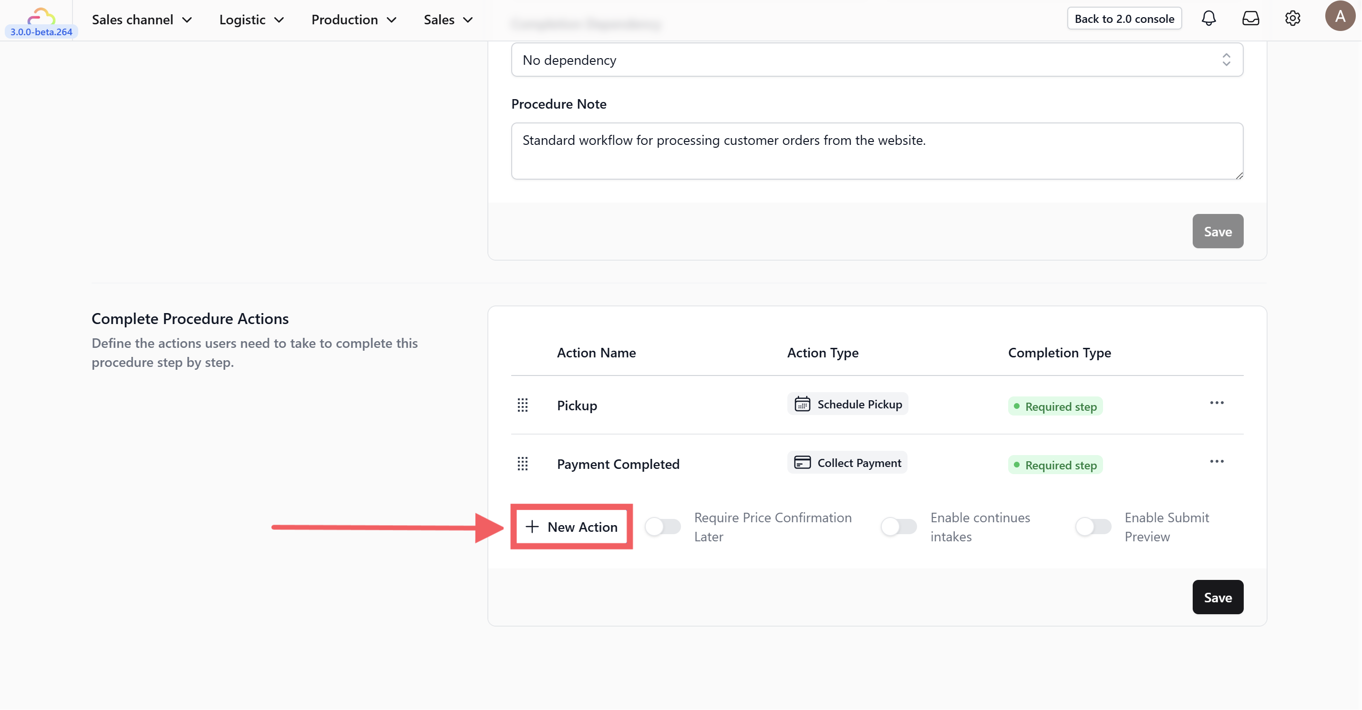Open the inbox tray icon
1362x710 pixels.
(x=1250, y=19)
